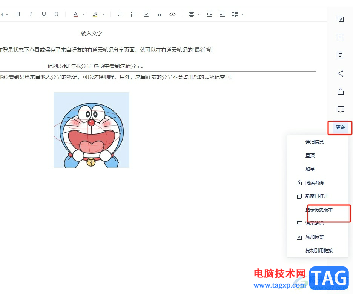This screenshot has height=294, width=353.
Task: Insert a bulleted list
Action: [x=120, y=14]
